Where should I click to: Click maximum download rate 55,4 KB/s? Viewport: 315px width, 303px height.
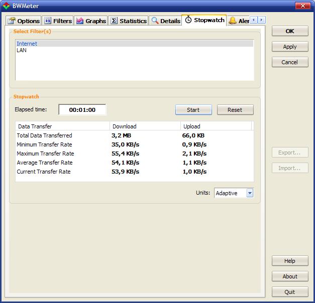tap(126, 154)
